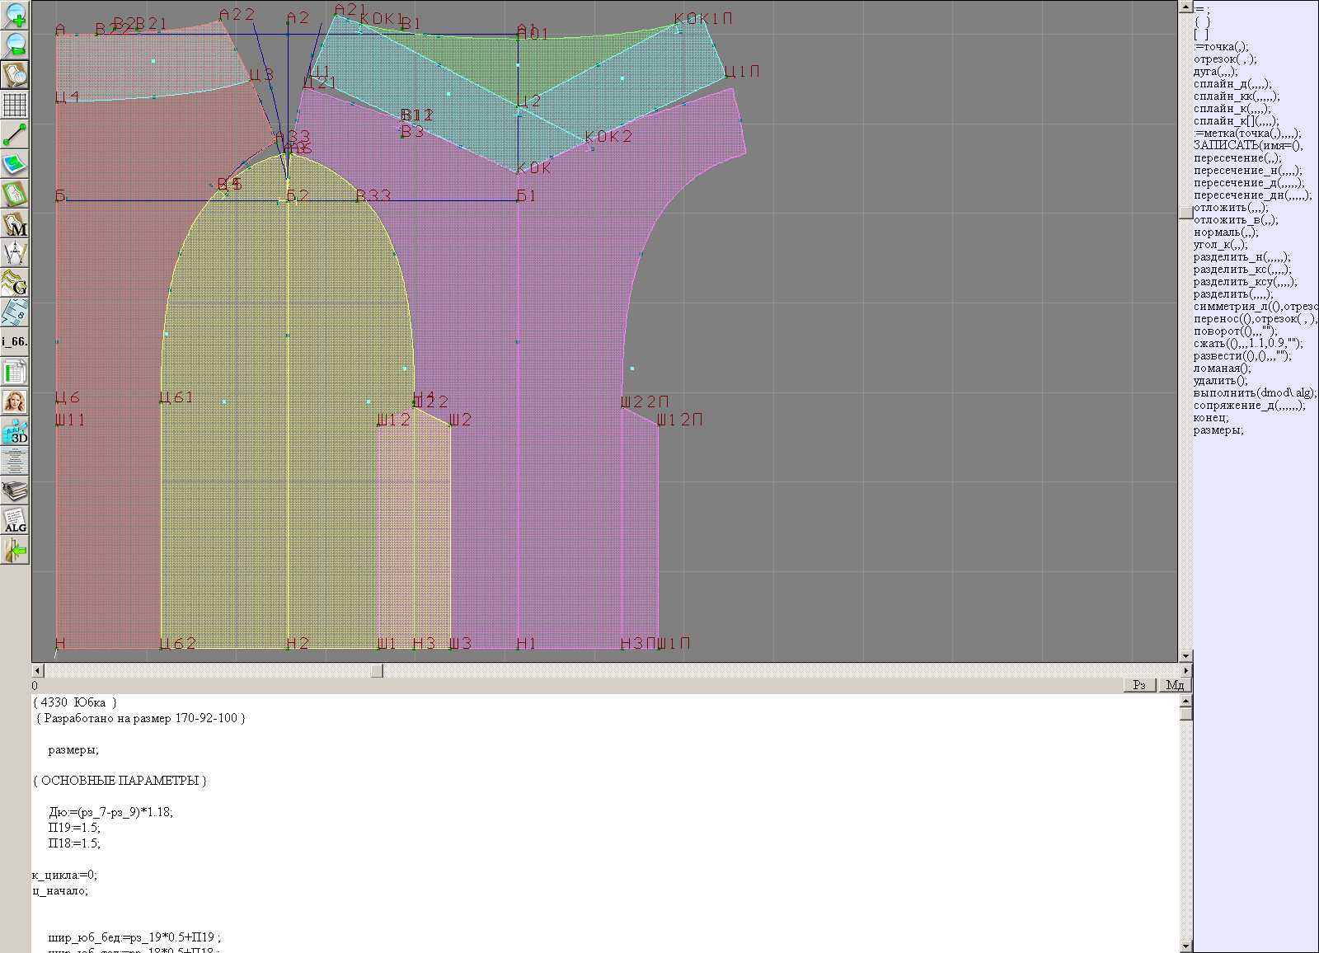Choose 'симметрия_л' command in right panel
Screen dimensions: 1319x953
pos(1253,307)
